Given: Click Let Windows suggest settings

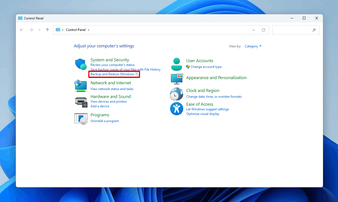Looking at the screenshot, I should point(208,109).
